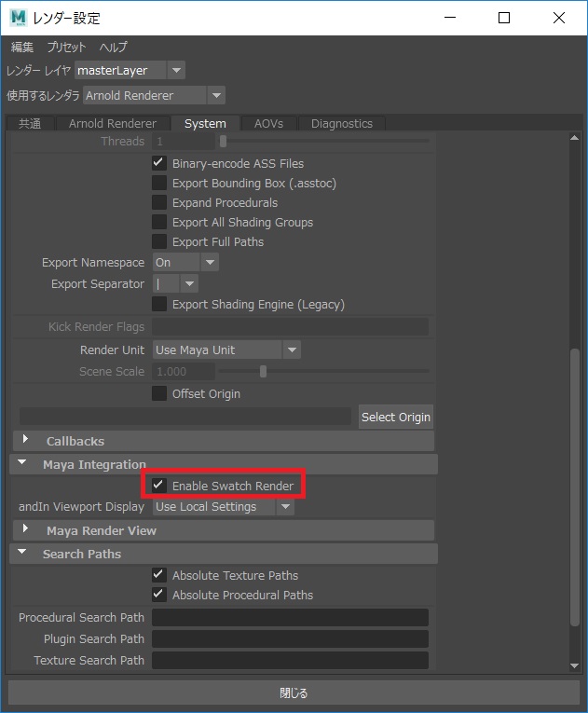Click the Threads slider handle

tap(223, 142)
